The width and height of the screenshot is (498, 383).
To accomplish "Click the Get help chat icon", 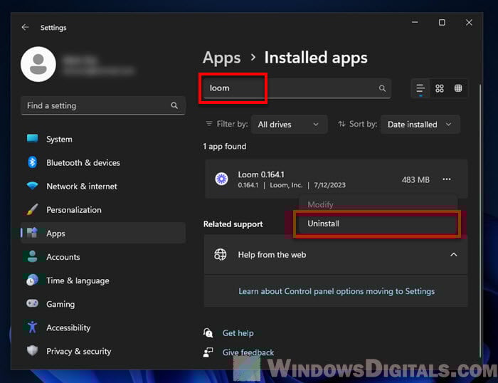I will coord(208,332).
